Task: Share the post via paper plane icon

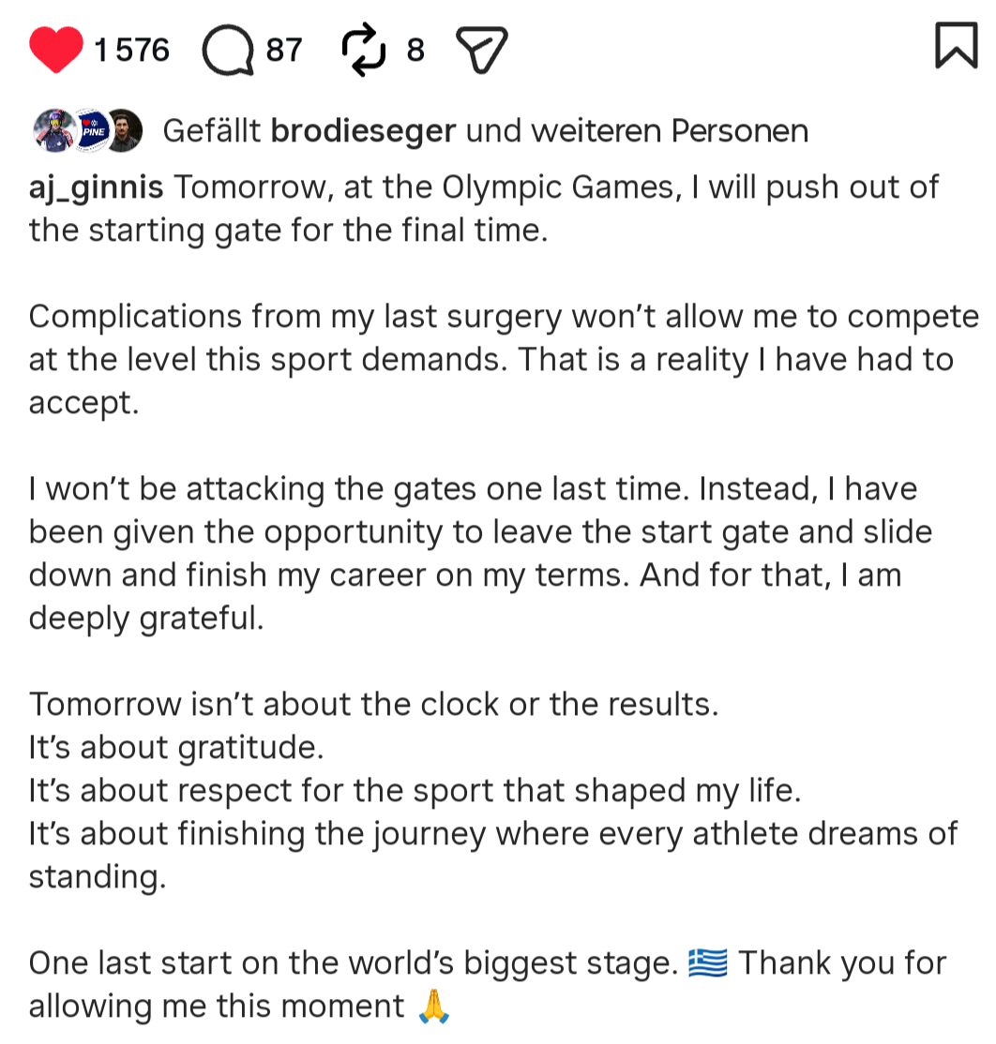Action: coord(481,50)
